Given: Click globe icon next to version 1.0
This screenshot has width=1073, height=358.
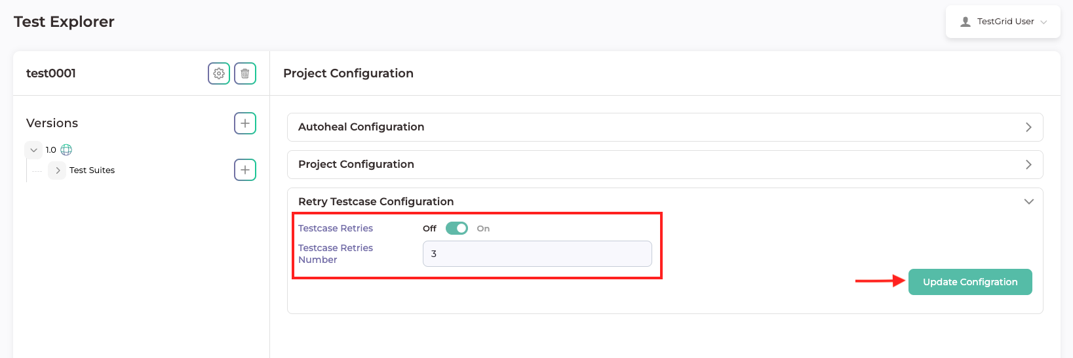Looking at the screenshot, I should [66, 150].
